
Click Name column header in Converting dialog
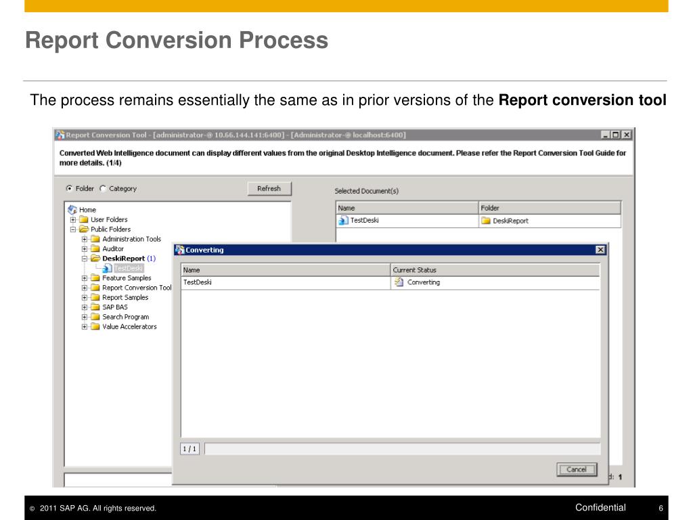[286, 269]
